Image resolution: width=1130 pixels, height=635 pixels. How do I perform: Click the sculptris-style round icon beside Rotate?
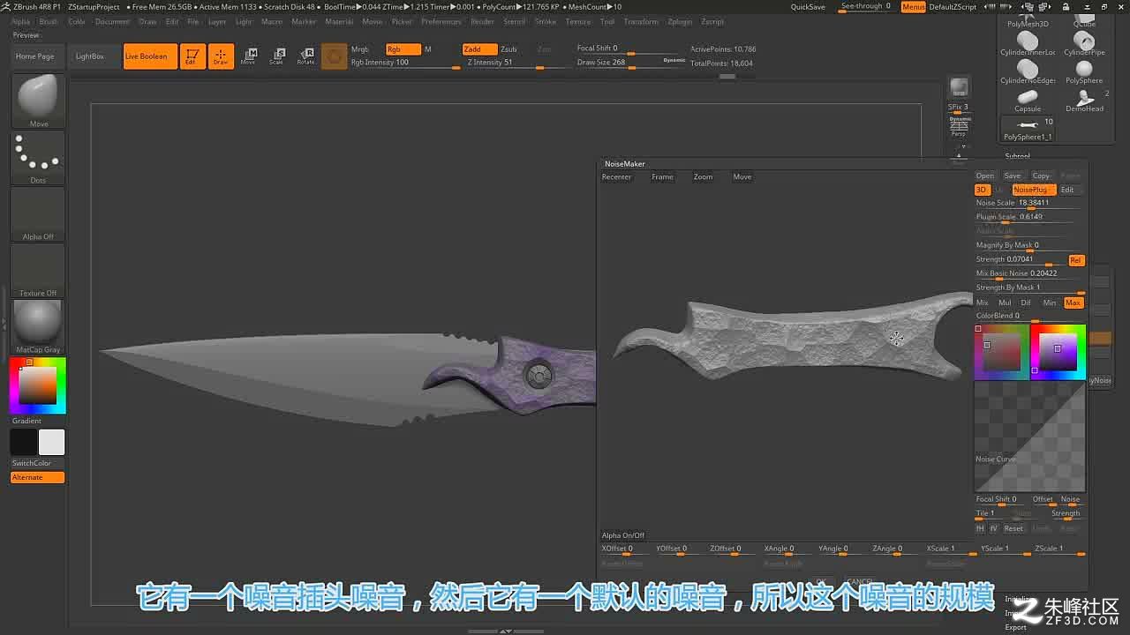pyautogui.click(x=335, y=56)
